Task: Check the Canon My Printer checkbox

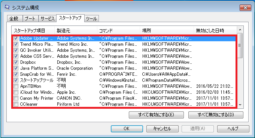Action: 16,98
